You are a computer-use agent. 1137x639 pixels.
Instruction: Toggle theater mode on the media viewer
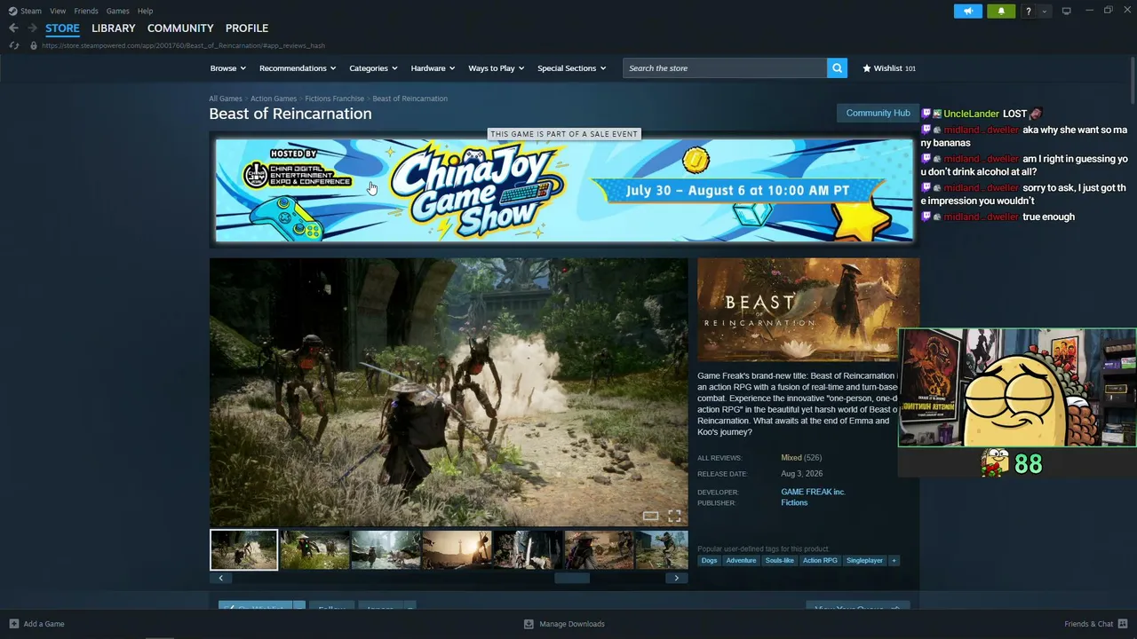[651, 516]
